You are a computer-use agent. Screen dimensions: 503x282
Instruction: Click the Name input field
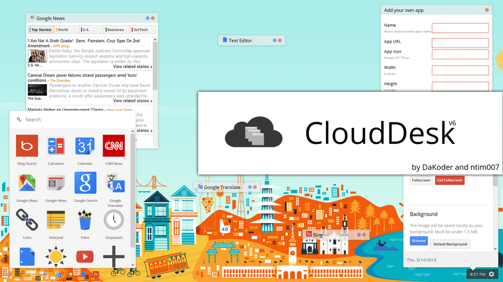click(460, 28)
